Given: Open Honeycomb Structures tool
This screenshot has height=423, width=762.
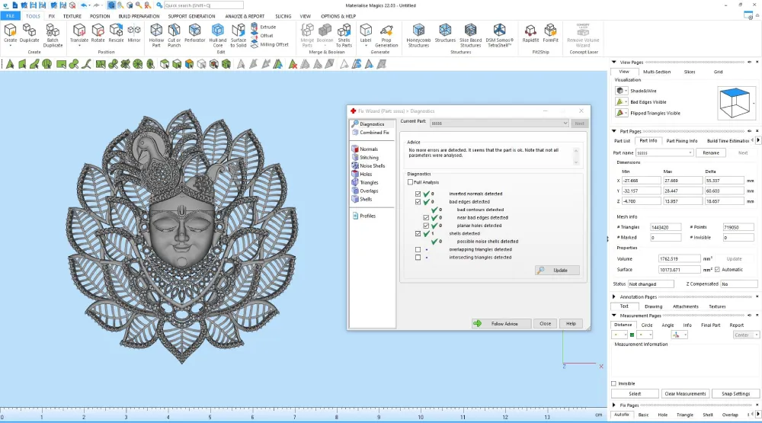Looking at the screenshot, I should (418, 35).
